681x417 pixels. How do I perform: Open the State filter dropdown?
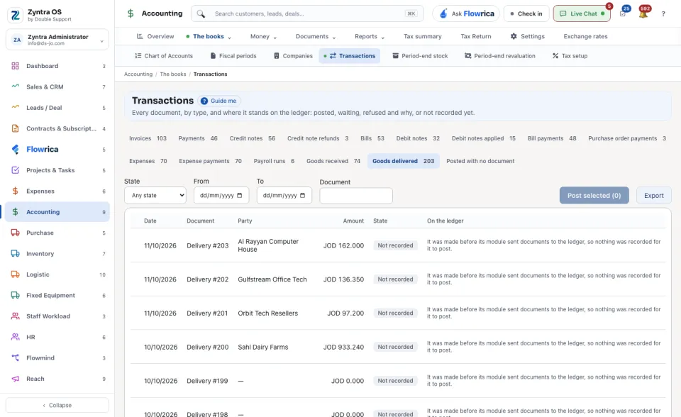tap(155, 196)
